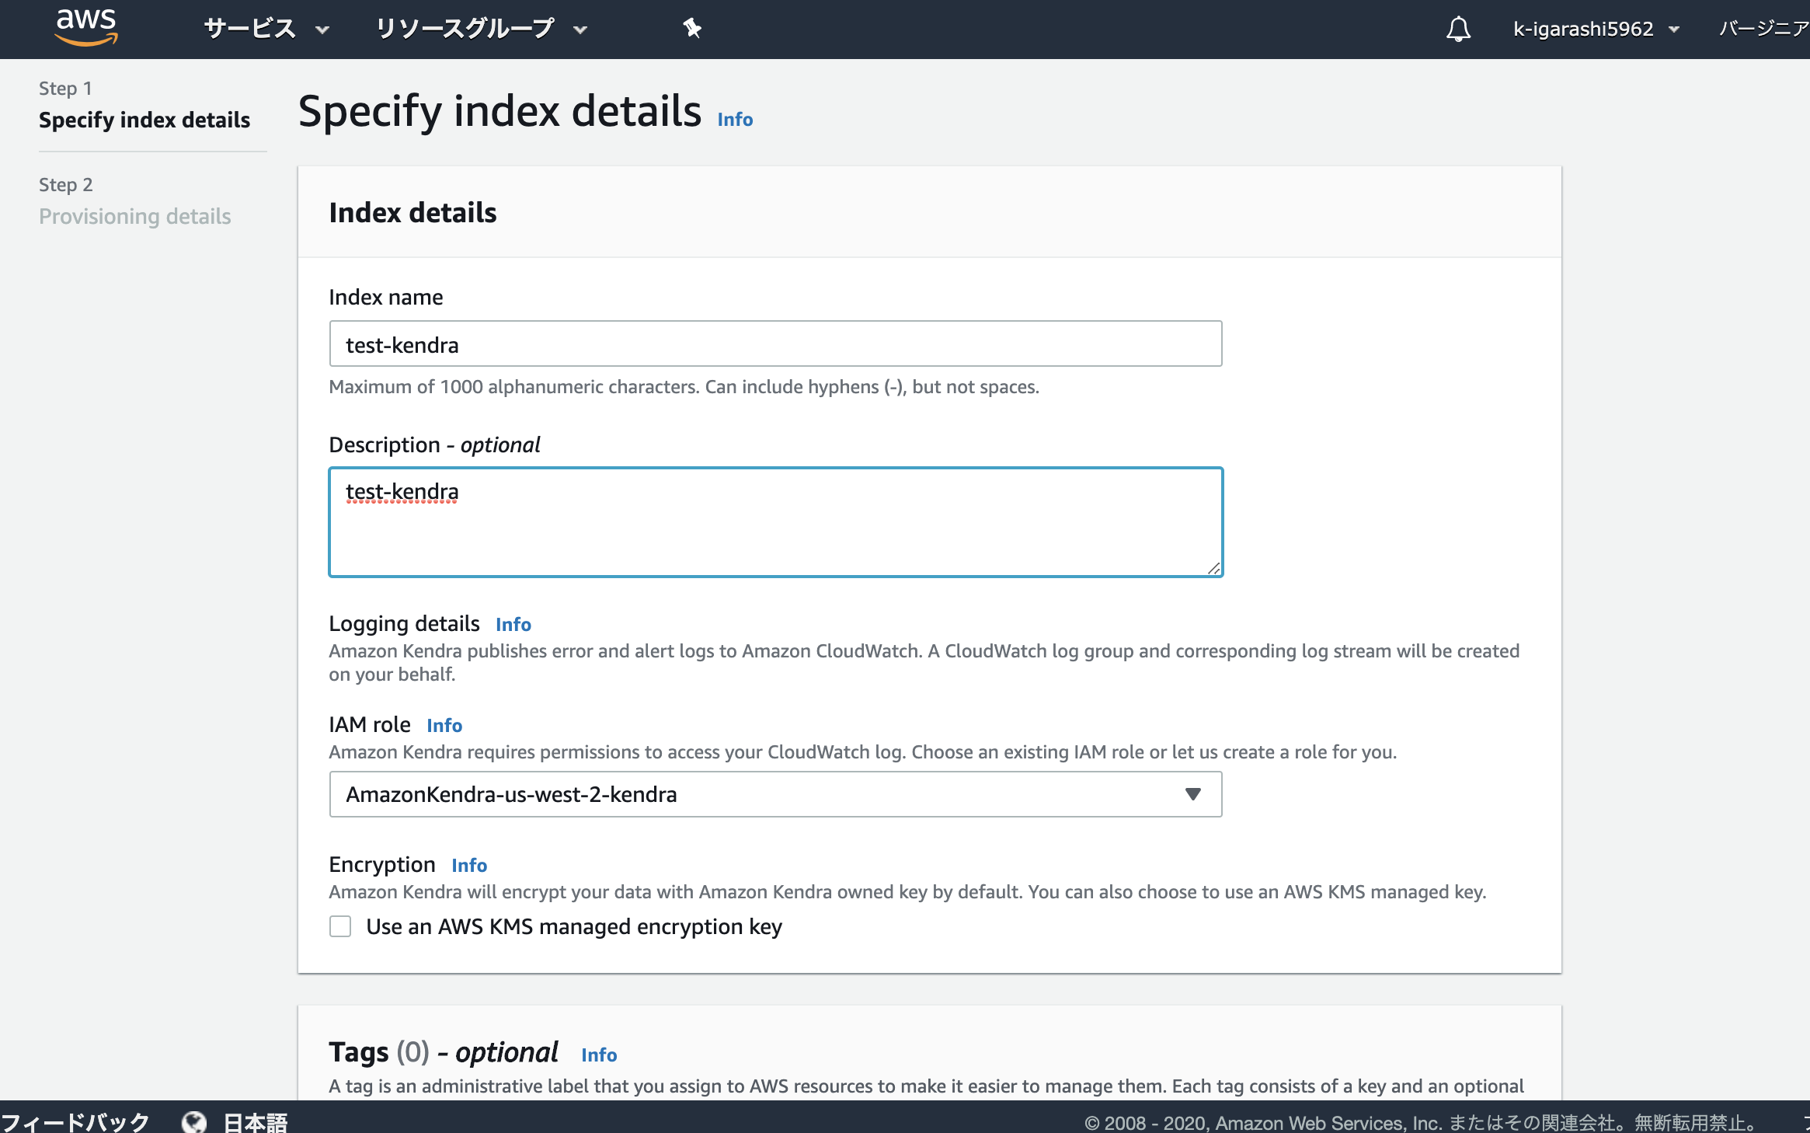
Task: Expand the サービス menu
Action: [266, 30]
